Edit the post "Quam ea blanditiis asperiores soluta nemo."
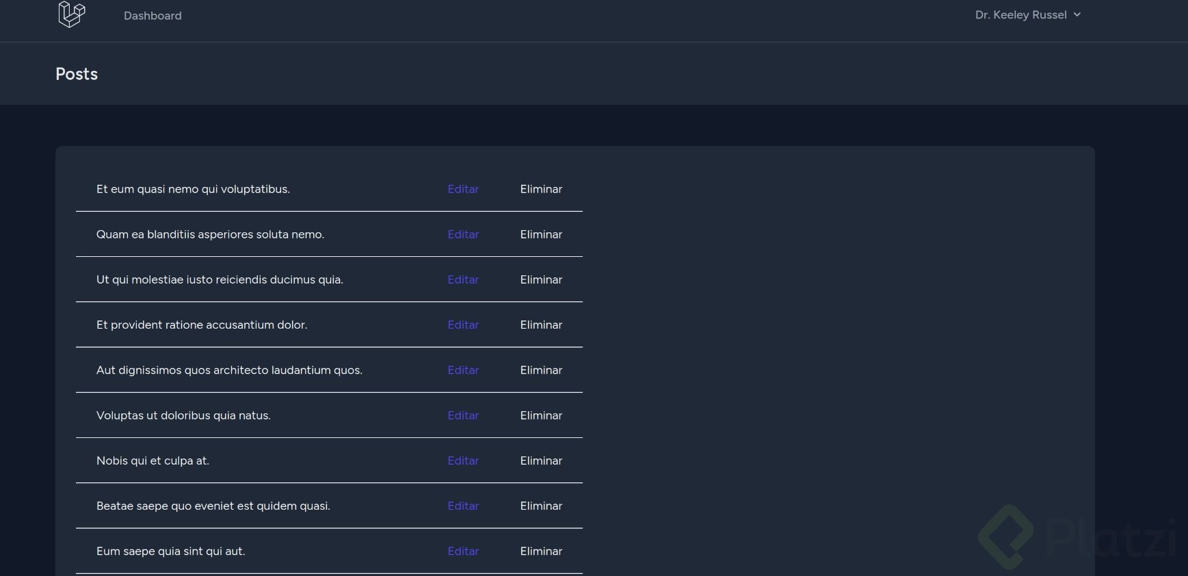The height and width of the screenshot is (576, 1188). (463, 234)
